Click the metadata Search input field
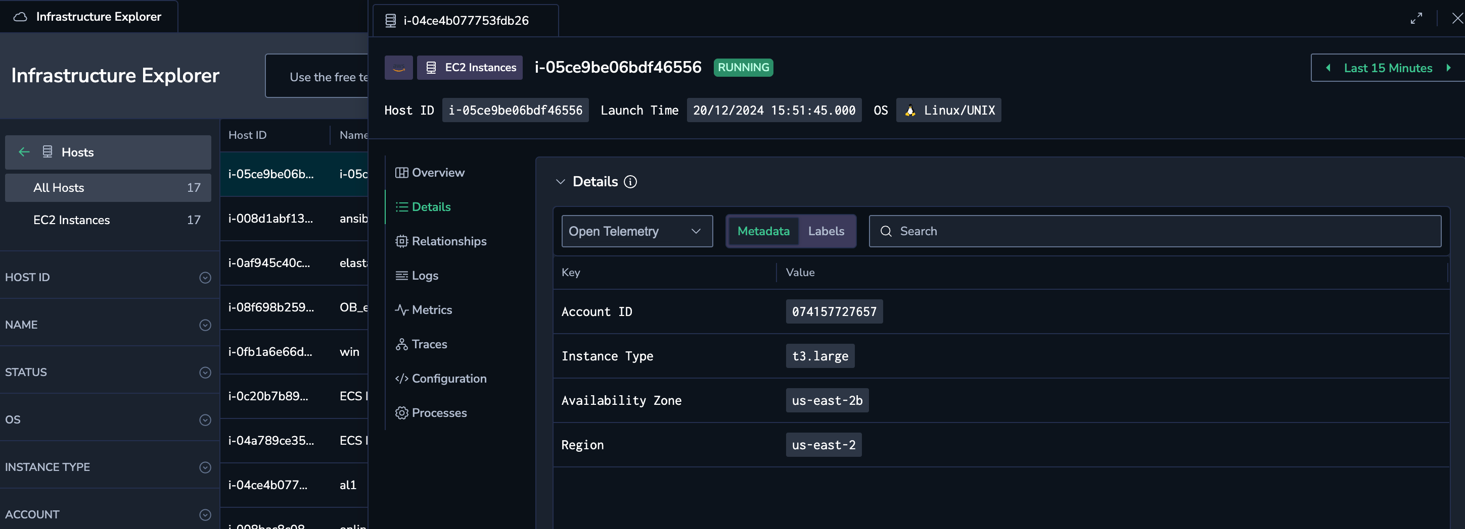1465x529 pixels. (x=1155, y=231)
